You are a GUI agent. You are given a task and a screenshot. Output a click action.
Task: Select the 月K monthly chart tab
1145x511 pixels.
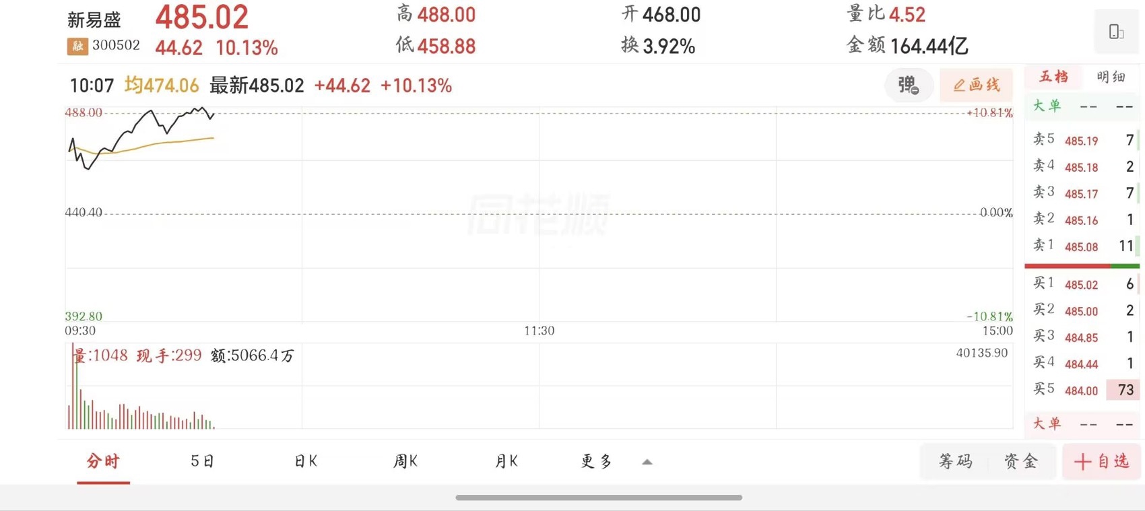[506, 461]
